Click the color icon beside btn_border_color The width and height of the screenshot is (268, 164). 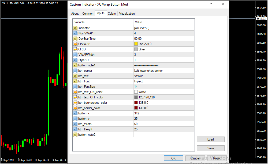pos(75,108)
